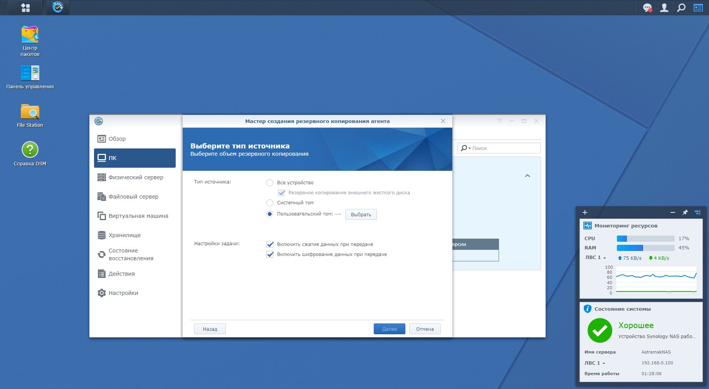Open the Хранилище section
This screenshot has height=389, width=709.
click(135, 235)
